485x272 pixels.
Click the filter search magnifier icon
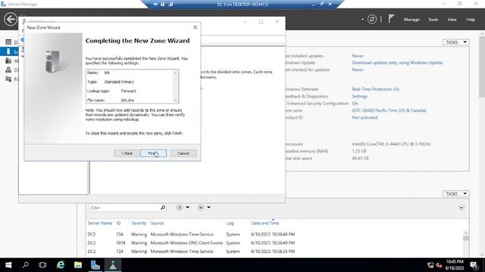pos(163,208)
